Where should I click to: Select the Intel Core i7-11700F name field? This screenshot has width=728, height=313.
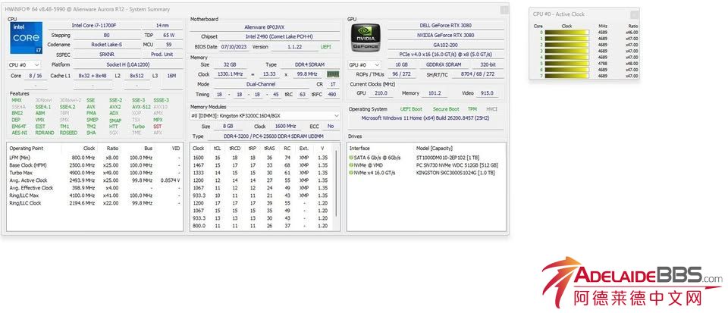coord(93,26)
